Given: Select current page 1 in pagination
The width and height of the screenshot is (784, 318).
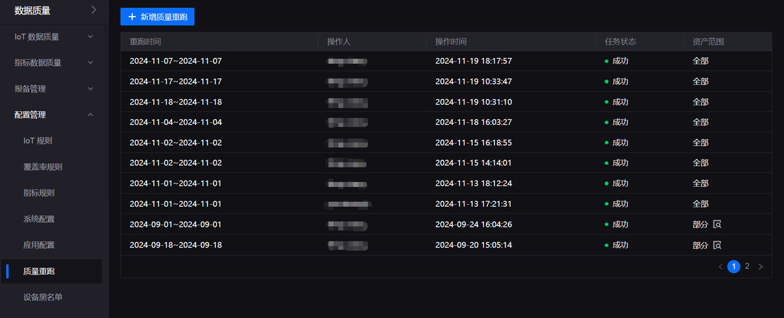Looking at the screenshot, I should pyautogui.click(x=734, y=267).
